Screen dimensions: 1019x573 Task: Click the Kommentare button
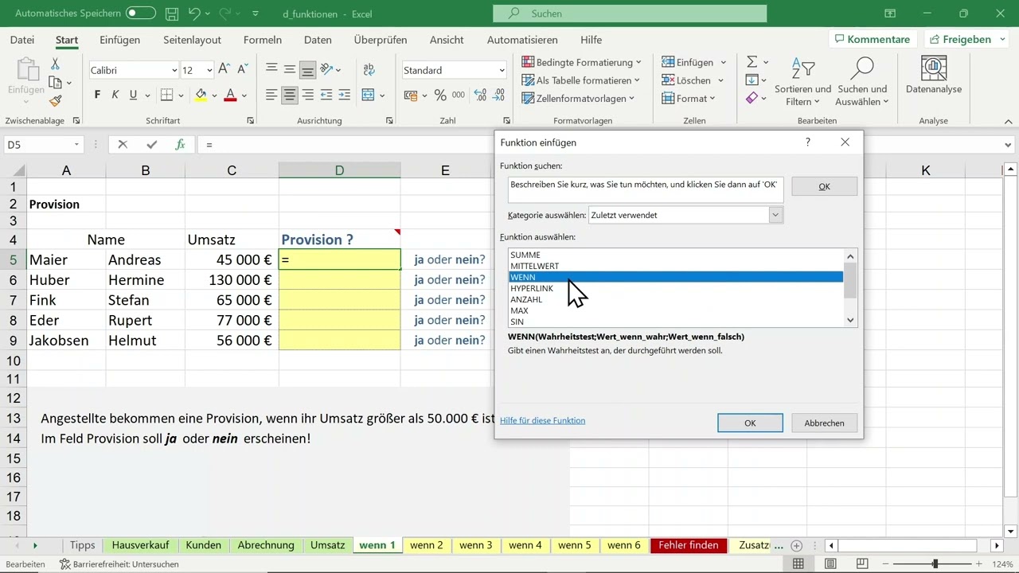[x=872, y=39]
